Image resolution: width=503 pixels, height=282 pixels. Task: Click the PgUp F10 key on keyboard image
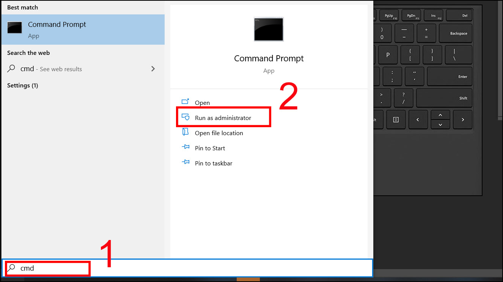click(390, 16)
